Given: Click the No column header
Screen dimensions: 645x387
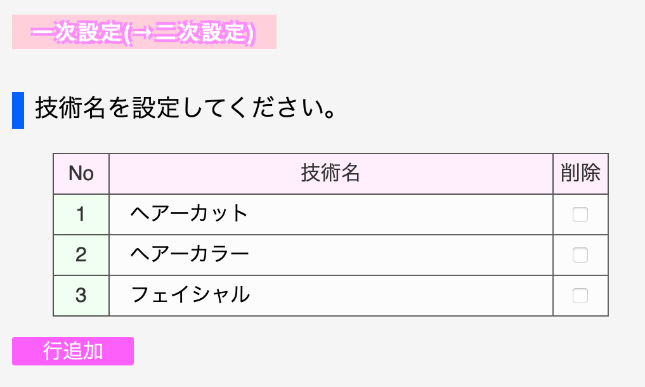Looking at the screenshot, I should 81,173.
